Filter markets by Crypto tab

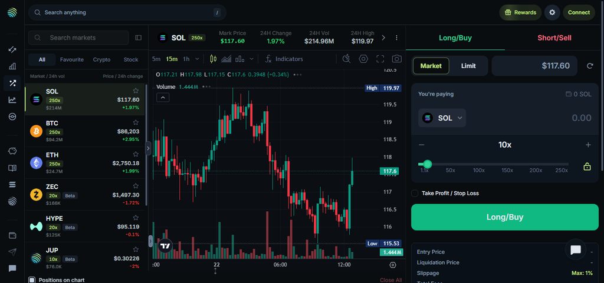click(101, 59)
